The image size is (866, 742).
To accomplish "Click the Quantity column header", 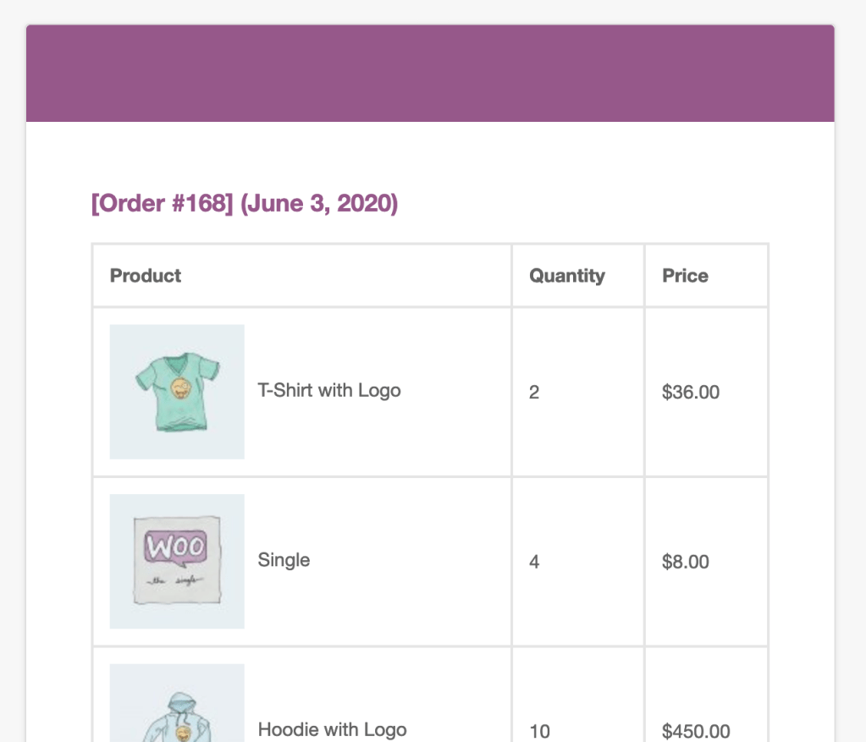I will (567, 276).
